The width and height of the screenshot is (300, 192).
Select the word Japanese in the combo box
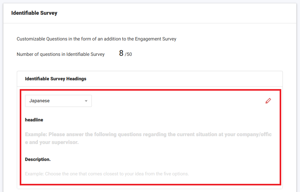(x=39, y=101)
